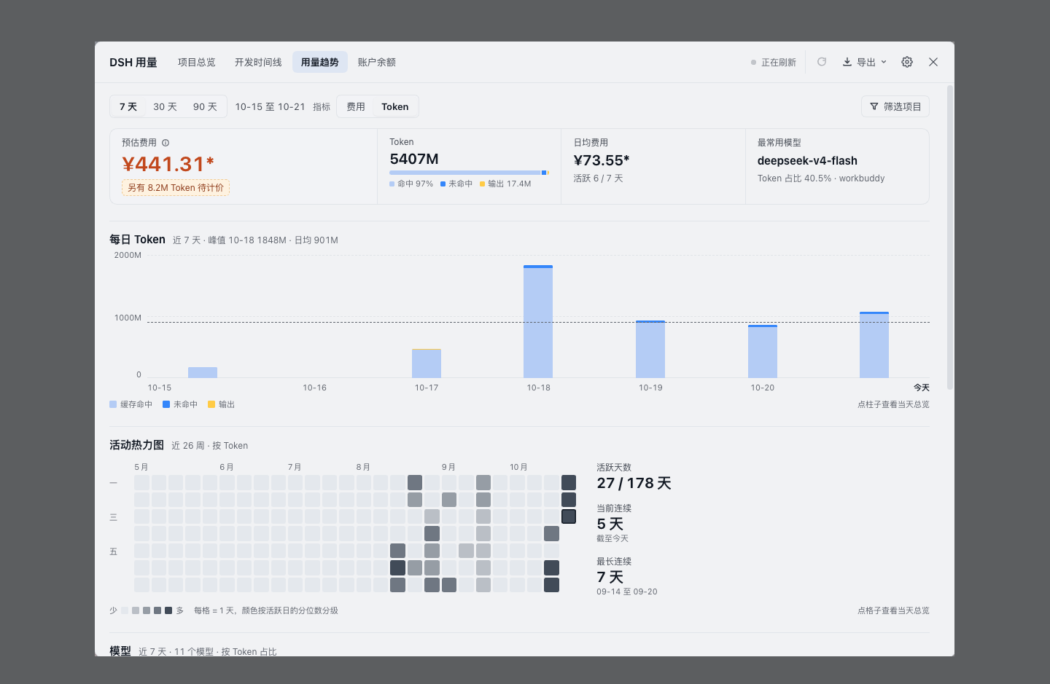Click the ¥73.55* daily average value

601,160
